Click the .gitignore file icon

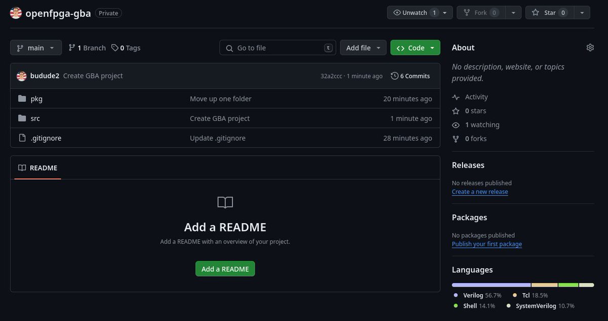click(x=22, y=138)
